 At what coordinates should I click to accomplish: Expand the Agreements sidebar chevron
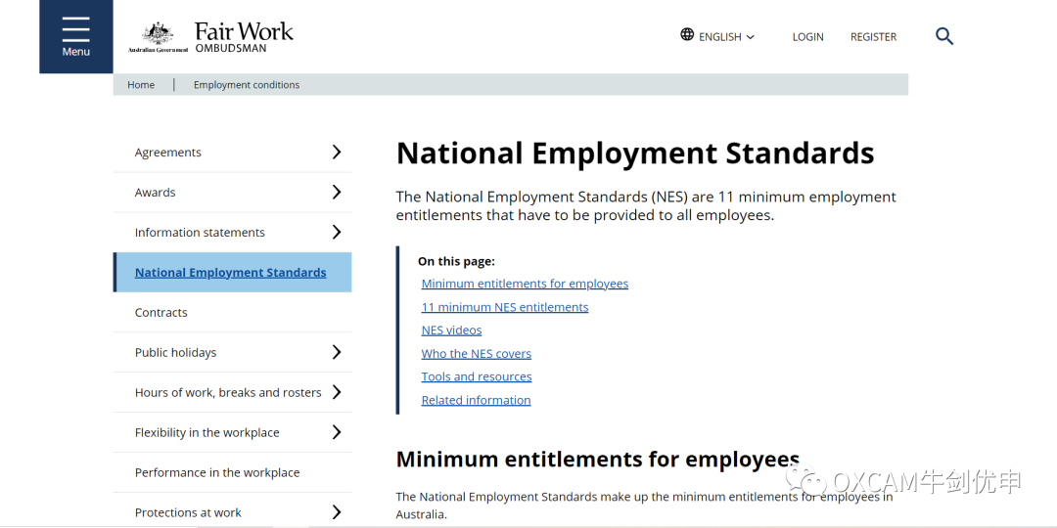pos(337,153)
